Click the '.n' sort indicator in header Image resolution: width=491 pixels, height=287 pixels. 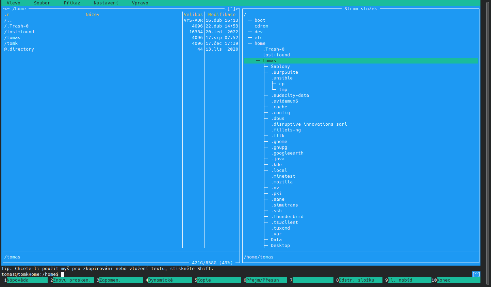tap(7, 15)
